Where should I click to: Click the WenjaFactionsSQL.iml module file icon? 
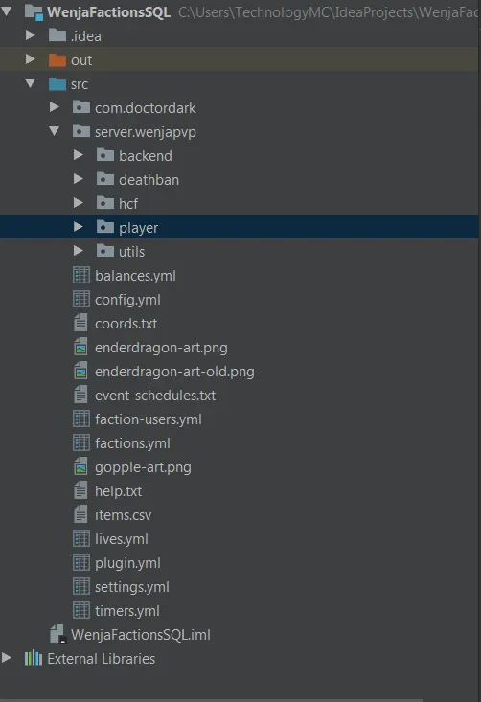pyautogui.click(x=57, y=634)
